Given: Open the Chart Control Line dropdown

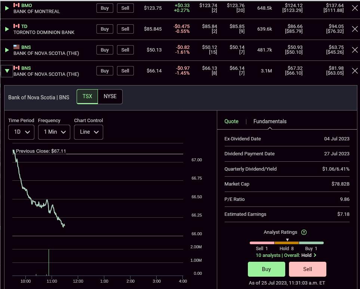Looking at the screenshot, I should tap(88, 132).
